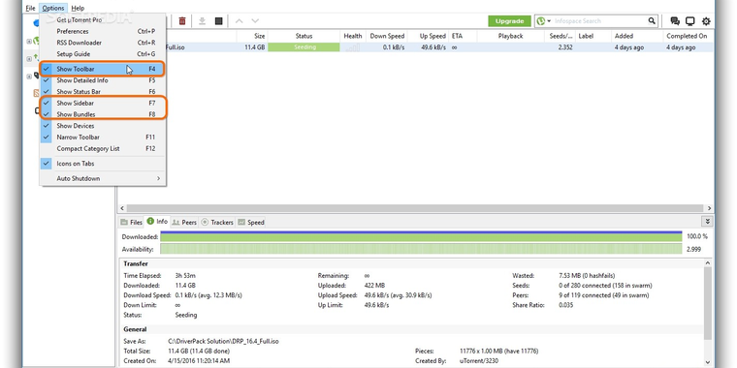737x368 pixels.
Task: Click the Downloaded progress bar
Action: [x=421, y=236]
